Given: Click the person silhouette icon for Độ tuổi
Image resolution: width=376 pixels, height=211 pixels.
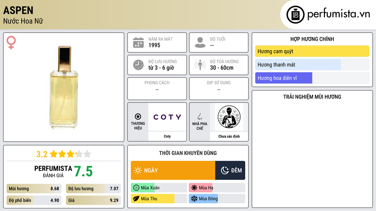Looking at the screenshot, I should coord(200,42).
